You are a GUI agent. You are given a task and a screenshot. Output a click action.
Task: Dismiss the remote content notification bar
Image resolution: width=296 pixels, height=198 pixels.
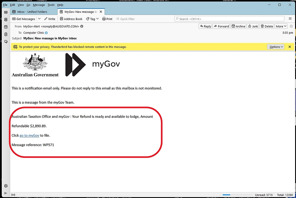click(x=289, y=47)
